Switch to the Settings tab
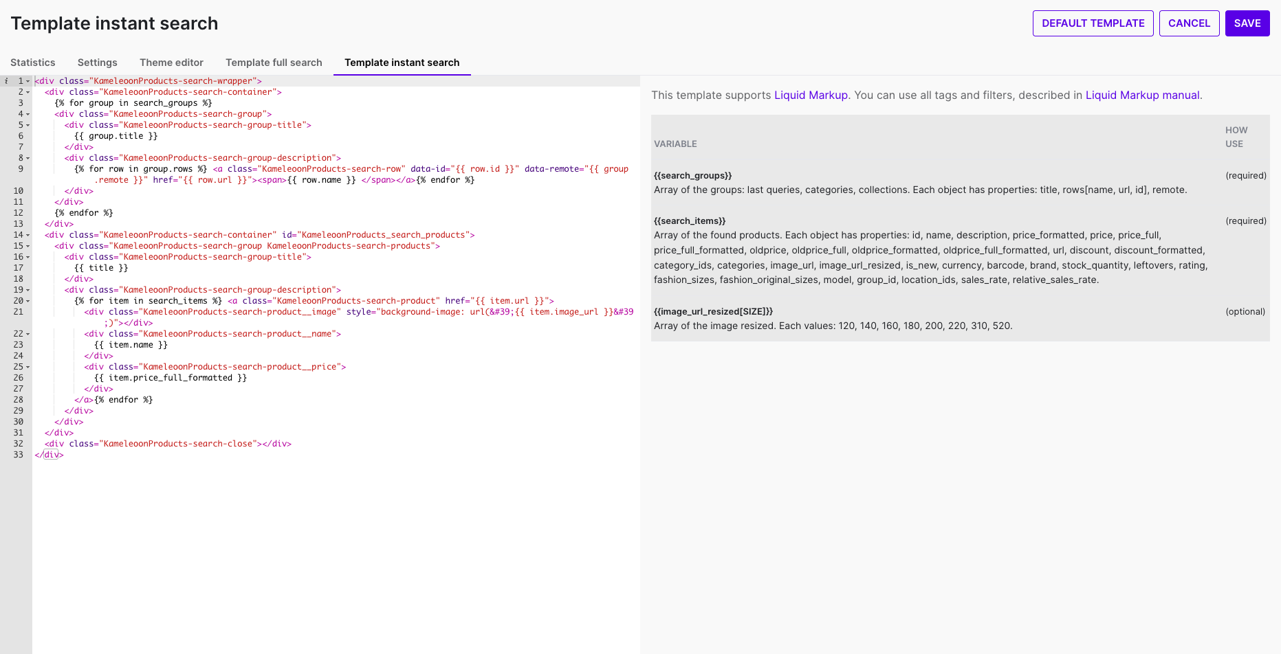 click(97, 63)
